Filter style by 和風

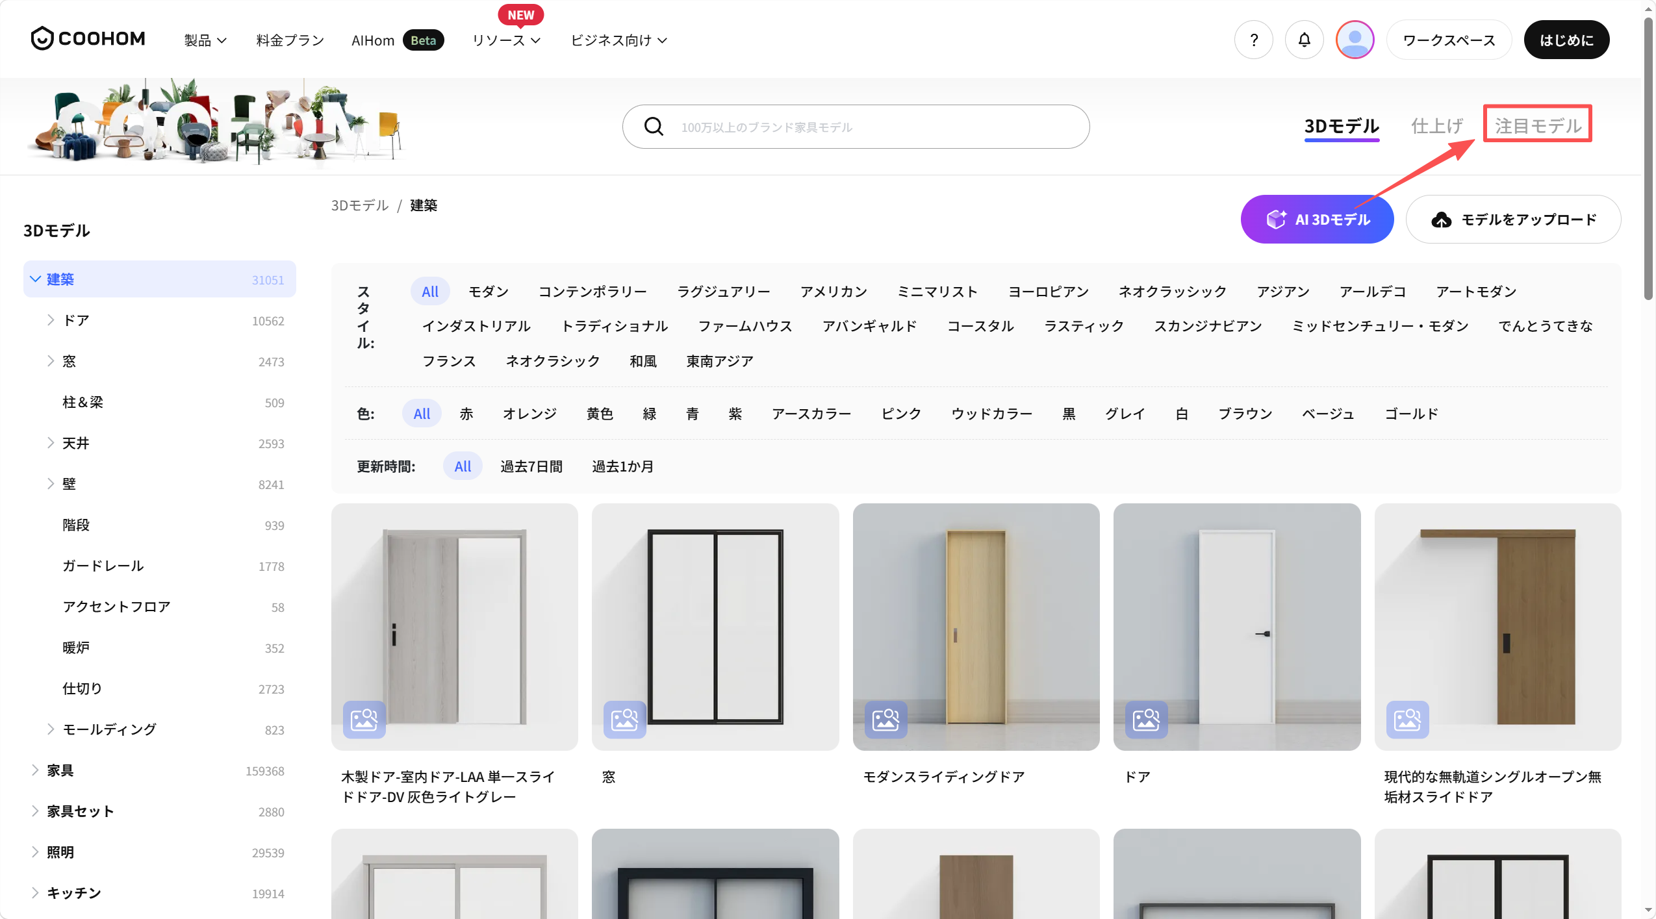pyautogui.click(x=643, y=361)
